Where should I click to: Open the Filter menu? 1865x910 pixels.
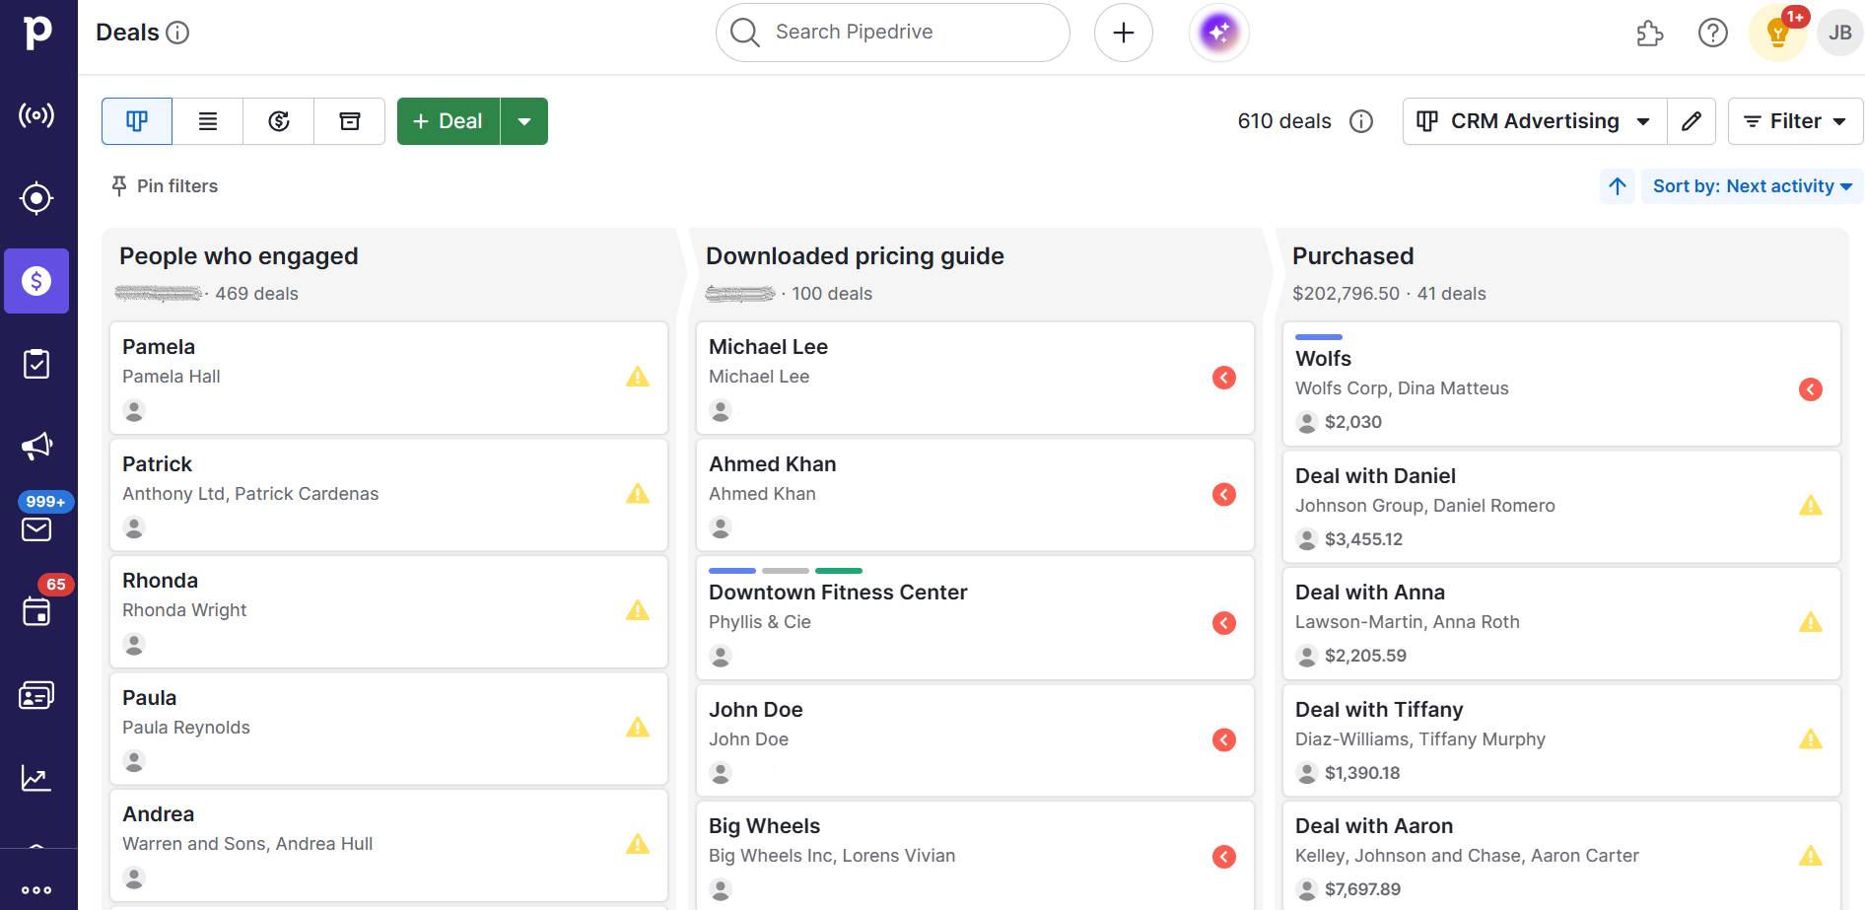(x=1793, y=120)
